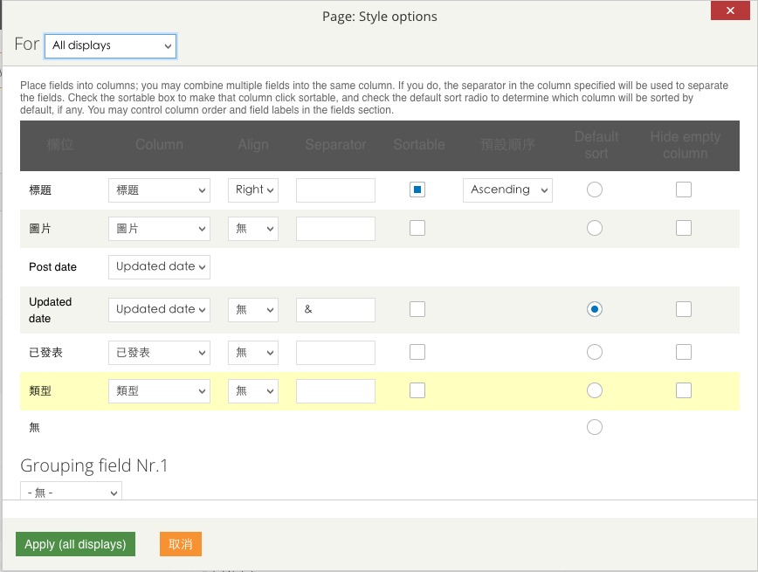Click the Post date field label
Image resolution: width=758 pixels, height=572 pixels.
pyautogui.click(x=52, y=267)
